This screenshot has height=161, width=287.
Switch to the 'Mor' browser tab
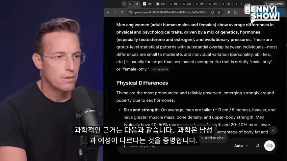click(x=147, y=4)
